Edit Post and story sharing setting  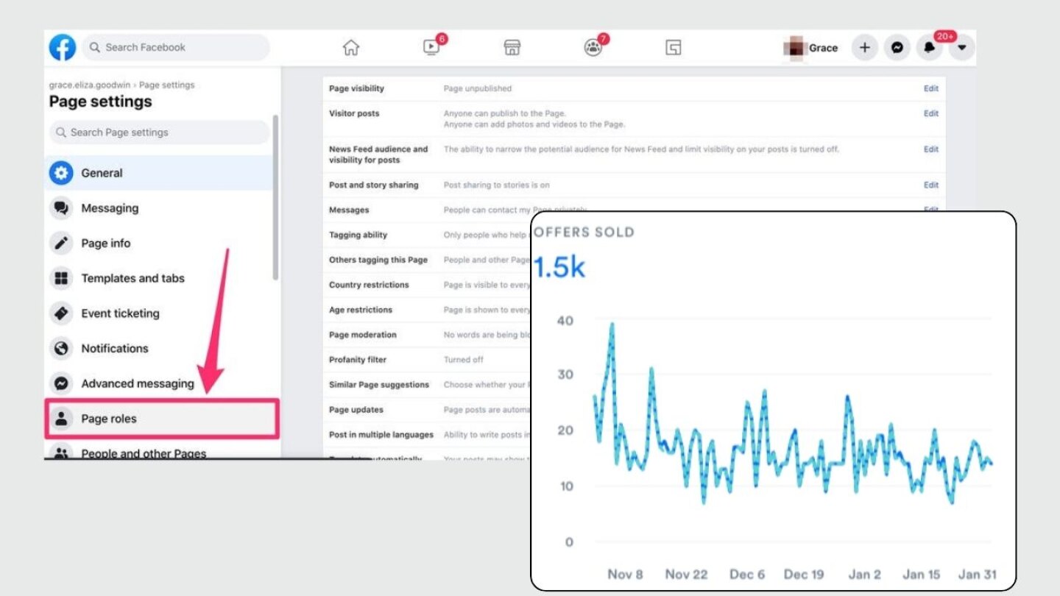(931, 185)
